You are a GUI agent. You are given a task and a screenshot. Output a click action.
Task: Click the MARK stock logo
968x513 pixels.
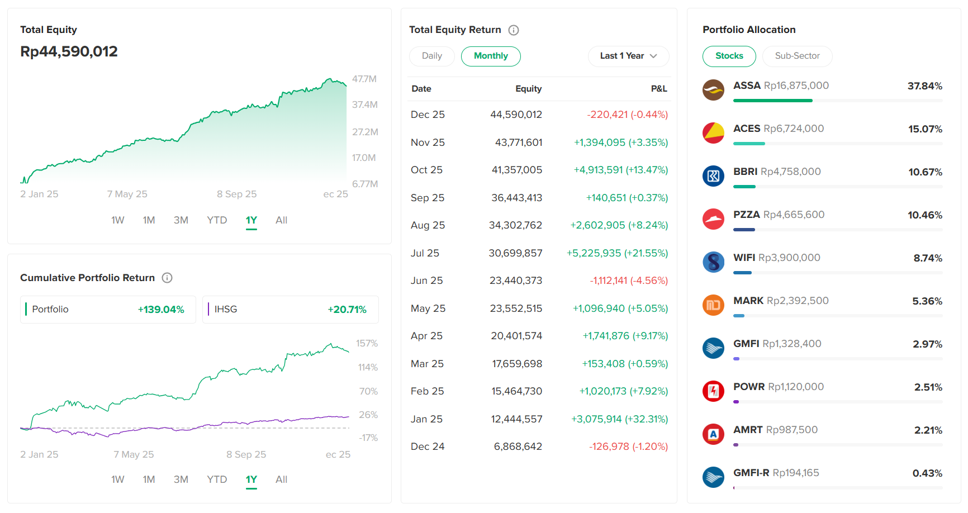[x=713, y=305]
